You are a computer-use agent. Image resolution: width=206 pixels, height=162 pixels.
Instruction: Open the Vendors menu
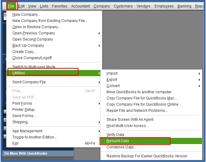click(143, 6)
